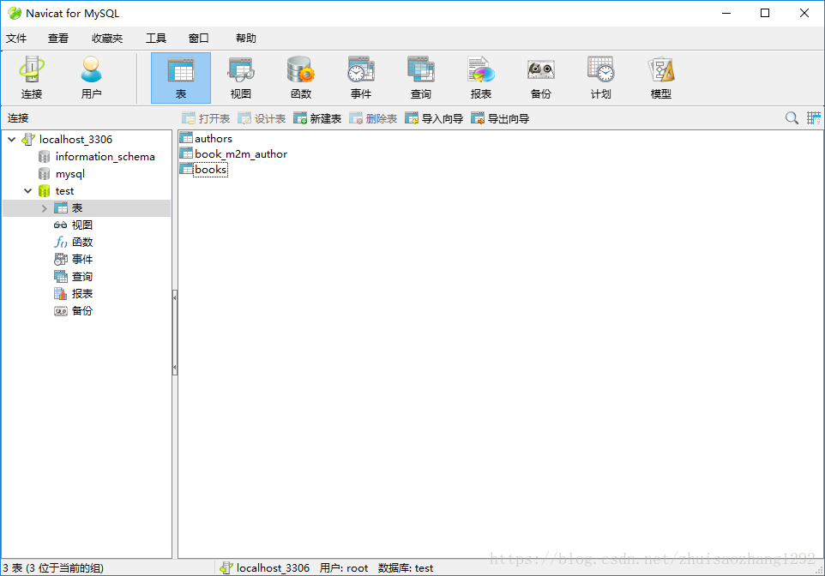The width and height of the screenshot is (825, 576).
Task: Launch 导出向导 export wizard
Action: (x=500, y=118)
